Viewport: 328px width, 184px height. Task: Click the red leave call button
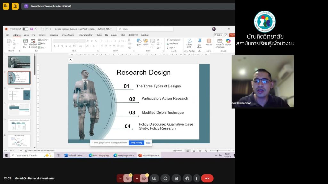pos(207,178)
